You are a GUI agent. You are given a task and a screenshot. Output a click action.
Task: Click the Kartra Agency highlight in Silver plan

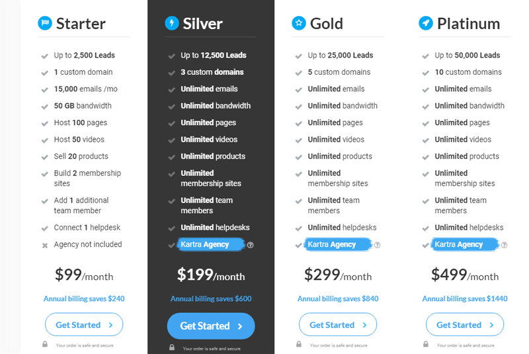211,244
